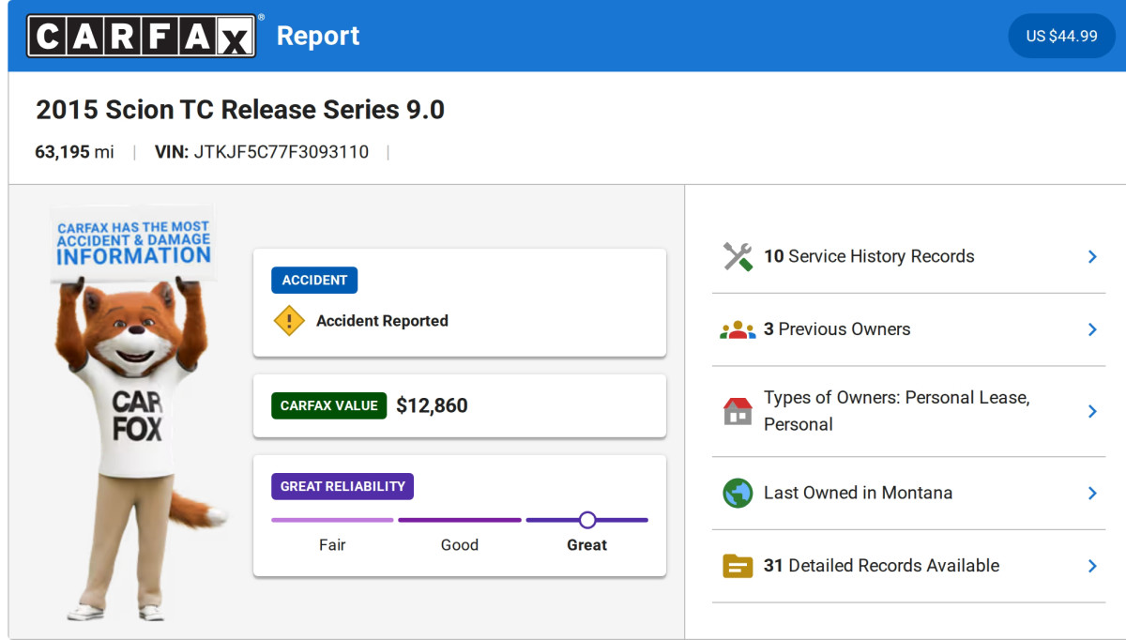This screenshot has height=640, width=1126.
Task: Click the 2015 Scion TC Release Series 9.0 title
Action: [240, 110]
